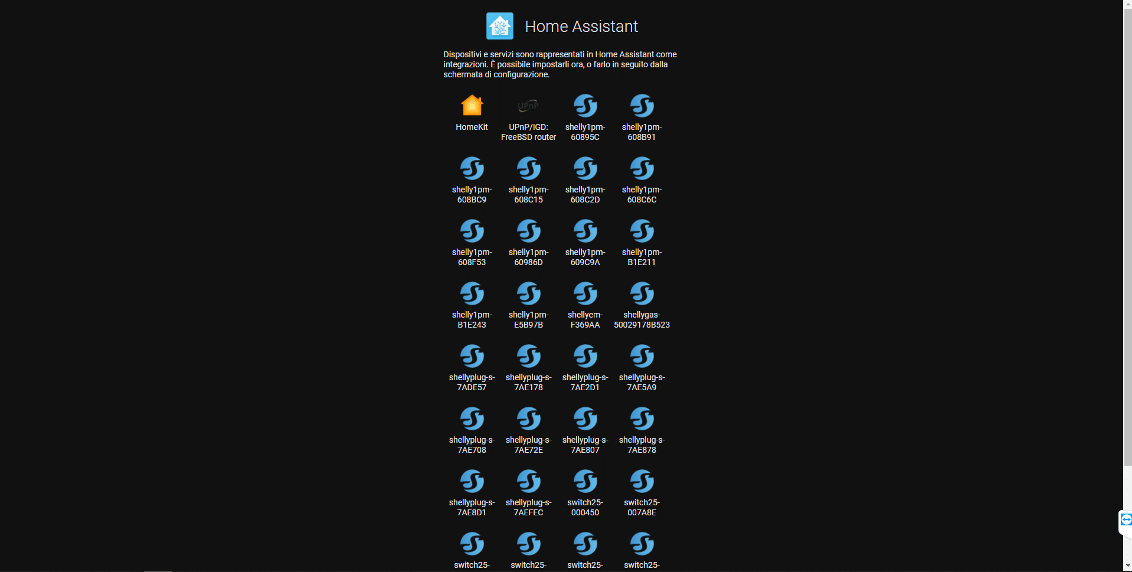Image resolution: width=1132 pixels, height=572 pixels.
Task: Click the 'Home Assistant' title text
Action: (x=581, y=27)
